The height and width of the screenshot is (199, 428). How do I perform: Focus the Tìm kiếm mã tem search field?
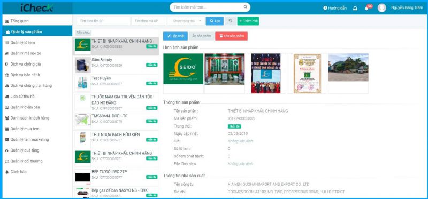coord(210,7)
